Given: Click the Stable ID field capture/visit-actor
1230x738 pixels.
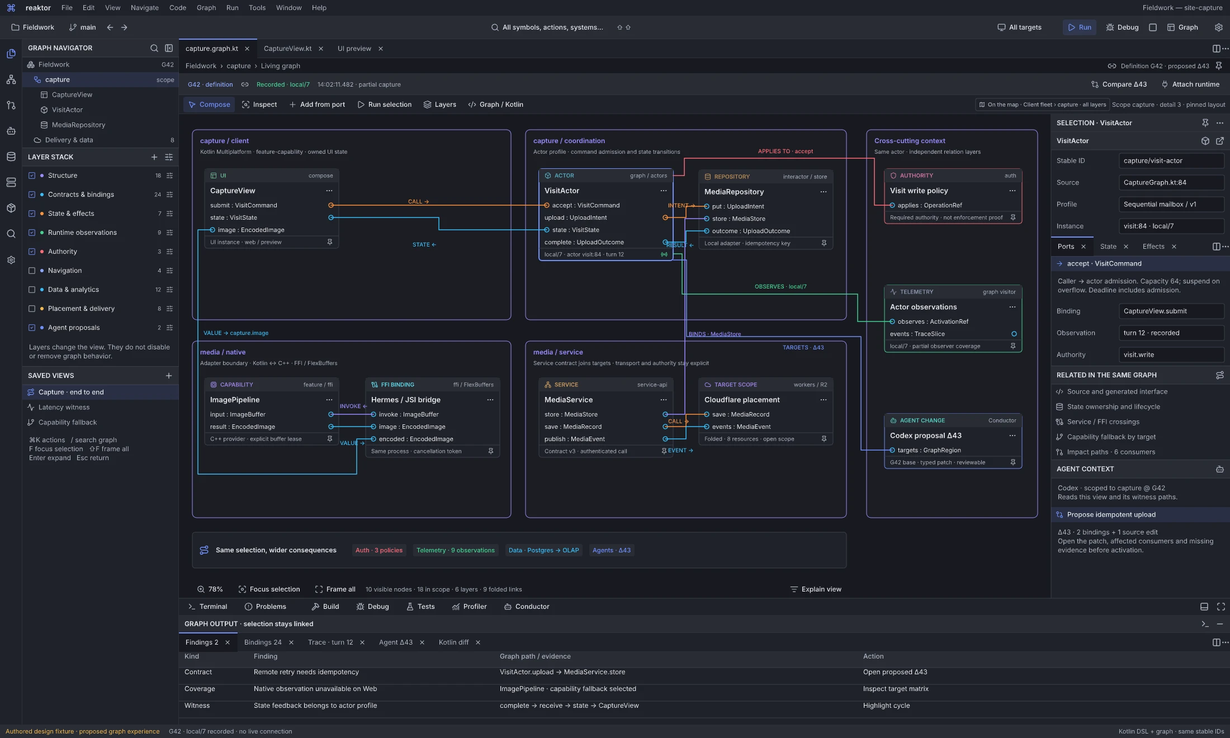Looking at the screenshot, I should pos(1171,160).
